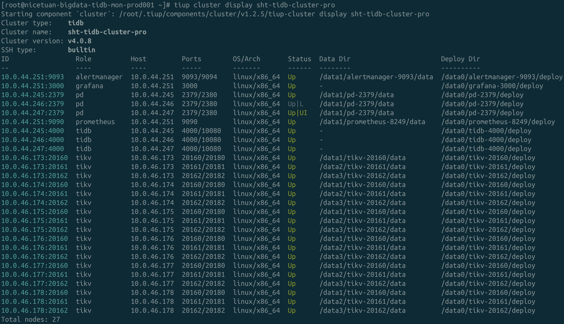
Task: Click the ID 10.0.46.175:20161
Action: (35, 221)
